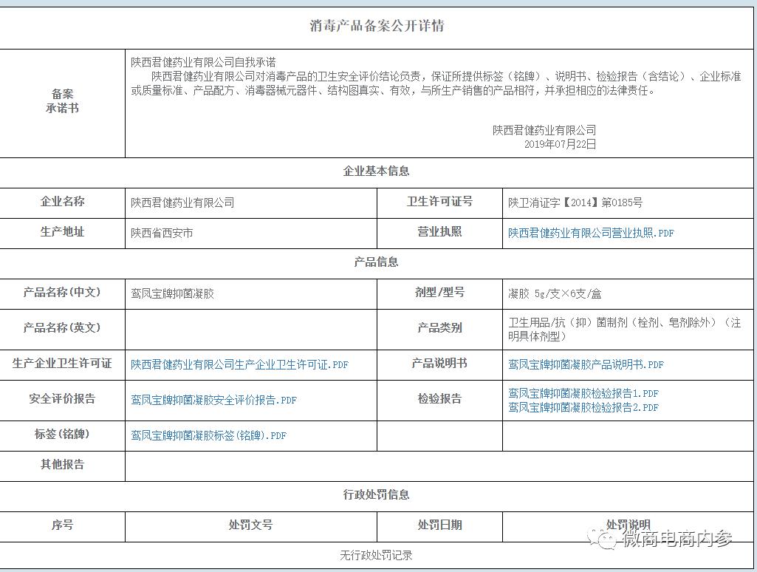Click the 无行政处罚记录 notice

(x=377, y=556)
